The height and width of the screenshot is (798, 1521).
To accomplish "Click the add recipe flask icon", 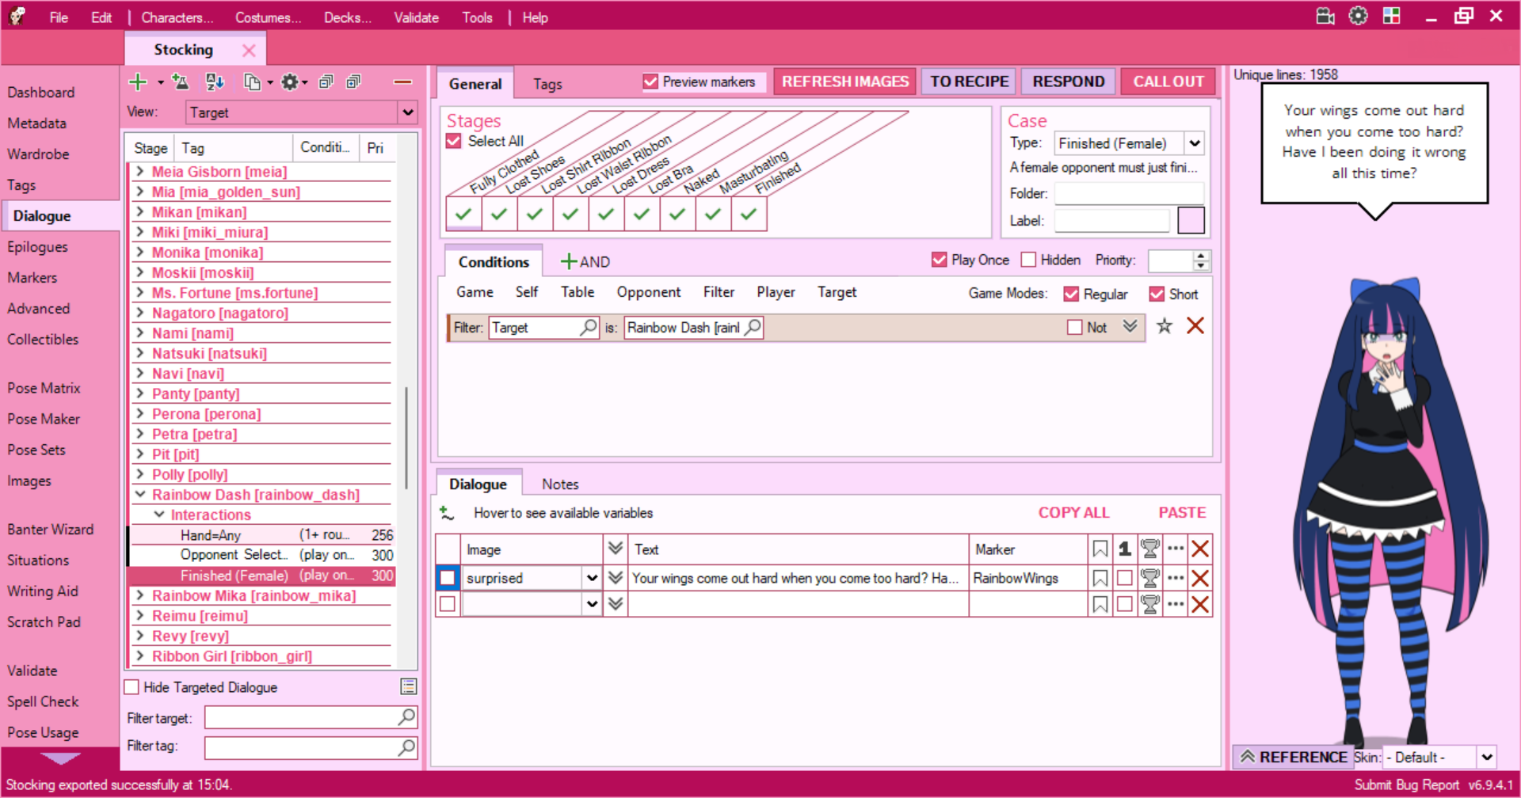I will [181, 82].
